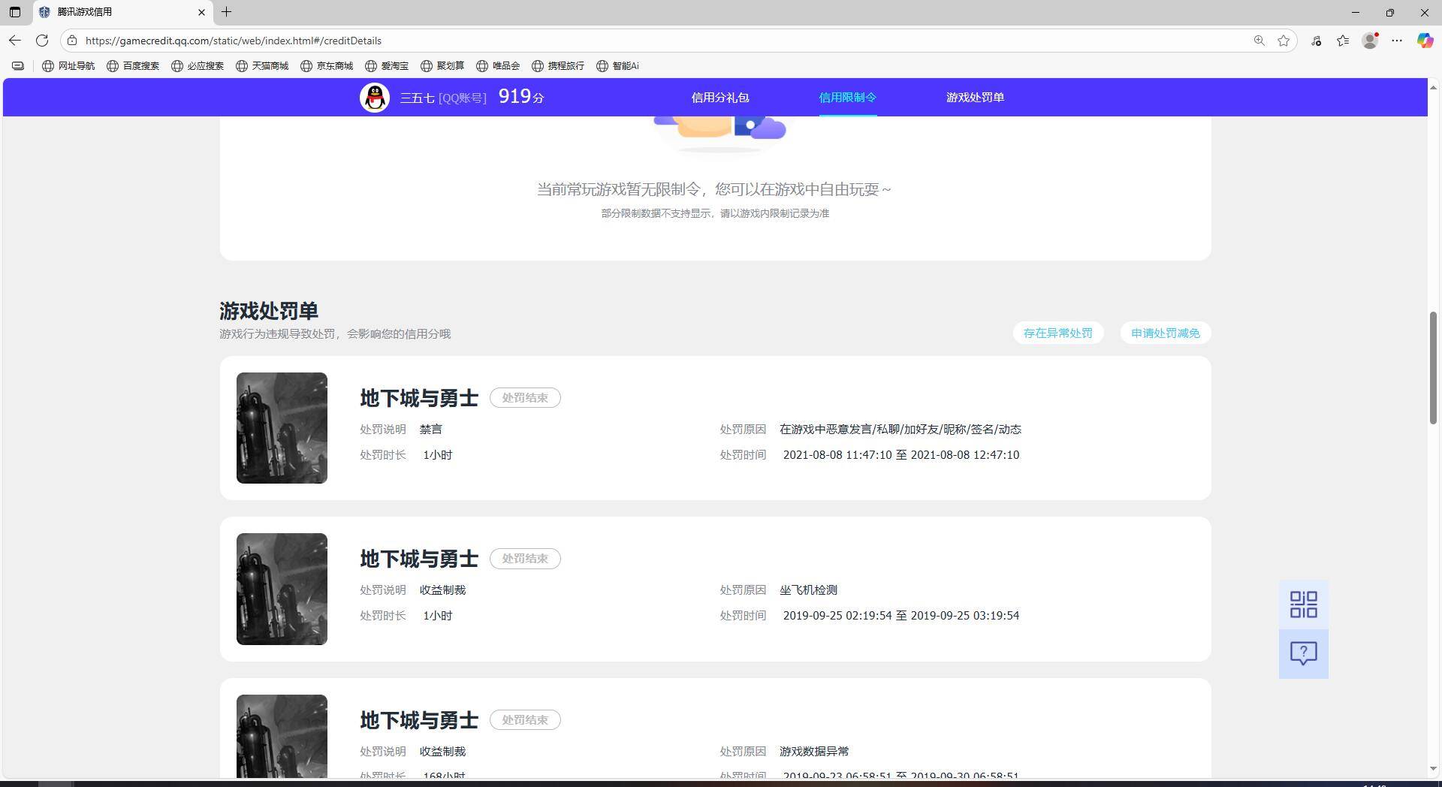Select the 游戏处罚单 navigation tab
1442x787 pixels.
pos(974,97)
